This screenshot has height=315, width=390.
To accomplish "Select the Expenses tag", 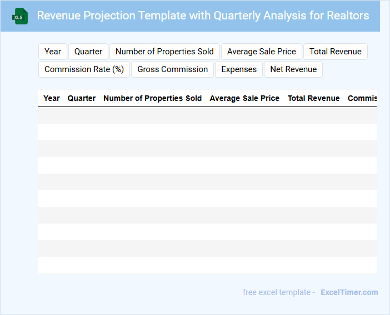I will tap(239, 69).
